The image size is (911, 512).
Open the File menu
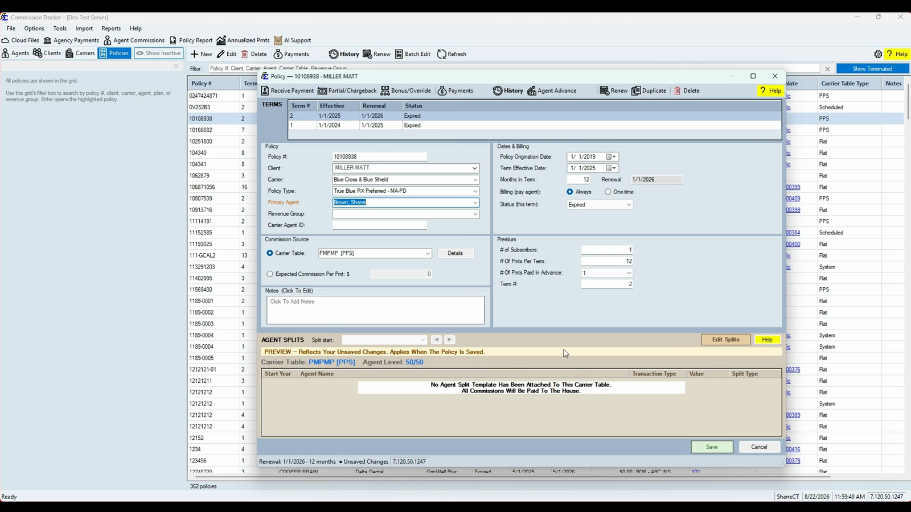click(11, 28)
